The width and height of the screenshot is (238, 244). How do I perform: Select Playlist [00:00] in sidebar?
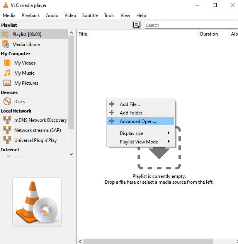34,34
